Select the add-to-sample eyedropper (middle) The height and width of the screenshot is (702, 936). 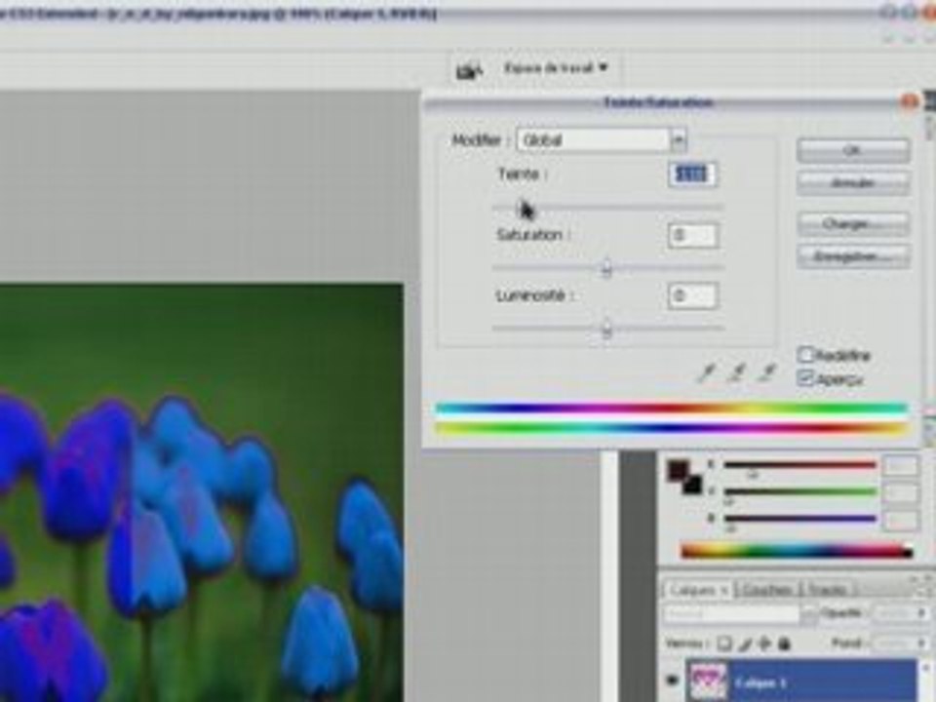(737, 373)
